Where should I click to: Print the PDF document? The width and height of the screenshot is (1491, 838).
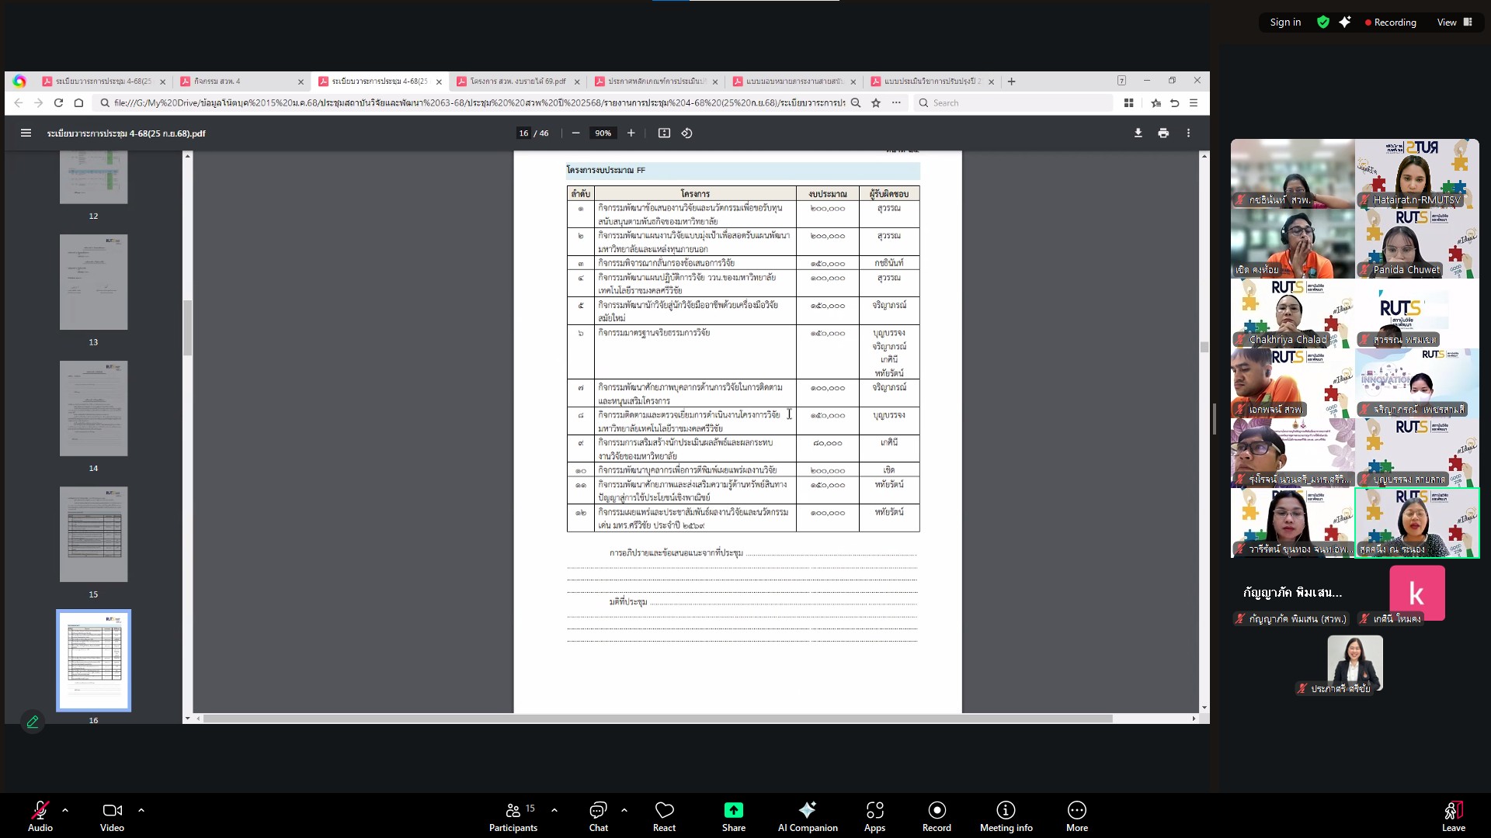click(1163, 133)
